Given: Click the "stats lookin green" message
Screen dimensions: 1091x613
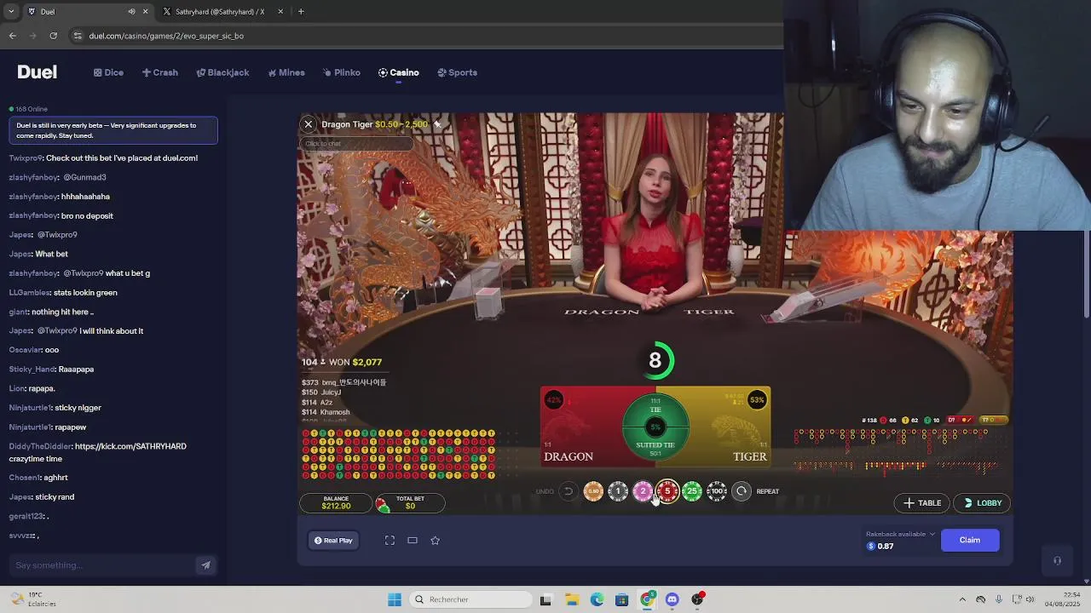Looking at the screenshot, I should click(x=85, y=293).
